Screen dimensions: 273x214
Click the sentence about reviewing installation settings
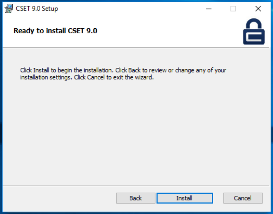170,70
